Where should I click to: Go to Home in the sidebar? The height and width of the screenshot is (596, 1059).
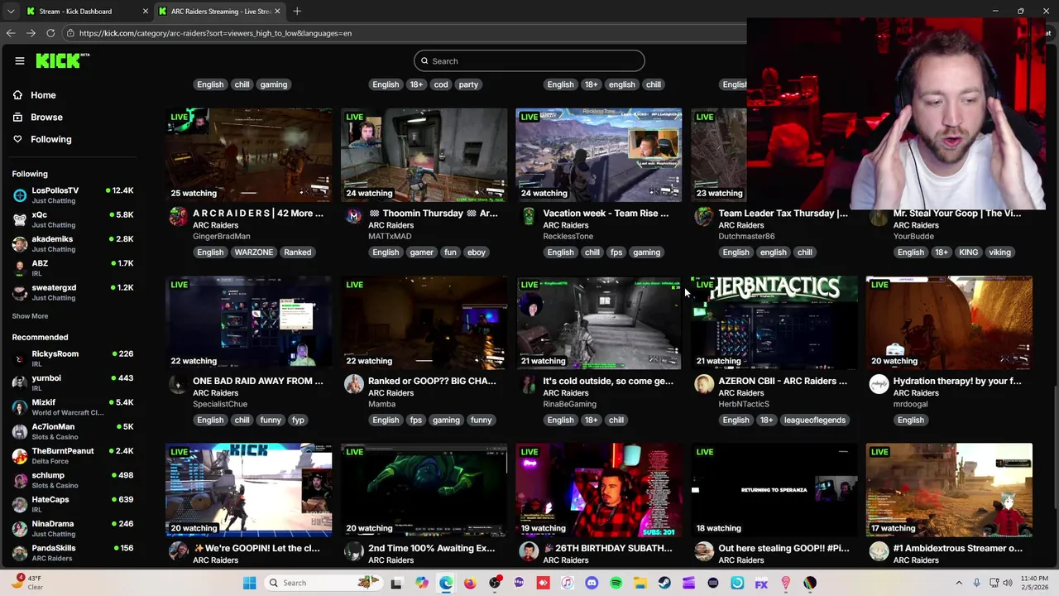click(43, 95)
